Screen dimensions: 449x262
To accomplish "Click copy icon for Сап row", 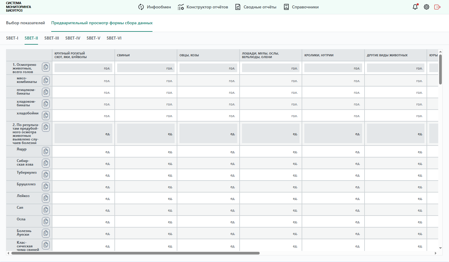I will (46, 210).
